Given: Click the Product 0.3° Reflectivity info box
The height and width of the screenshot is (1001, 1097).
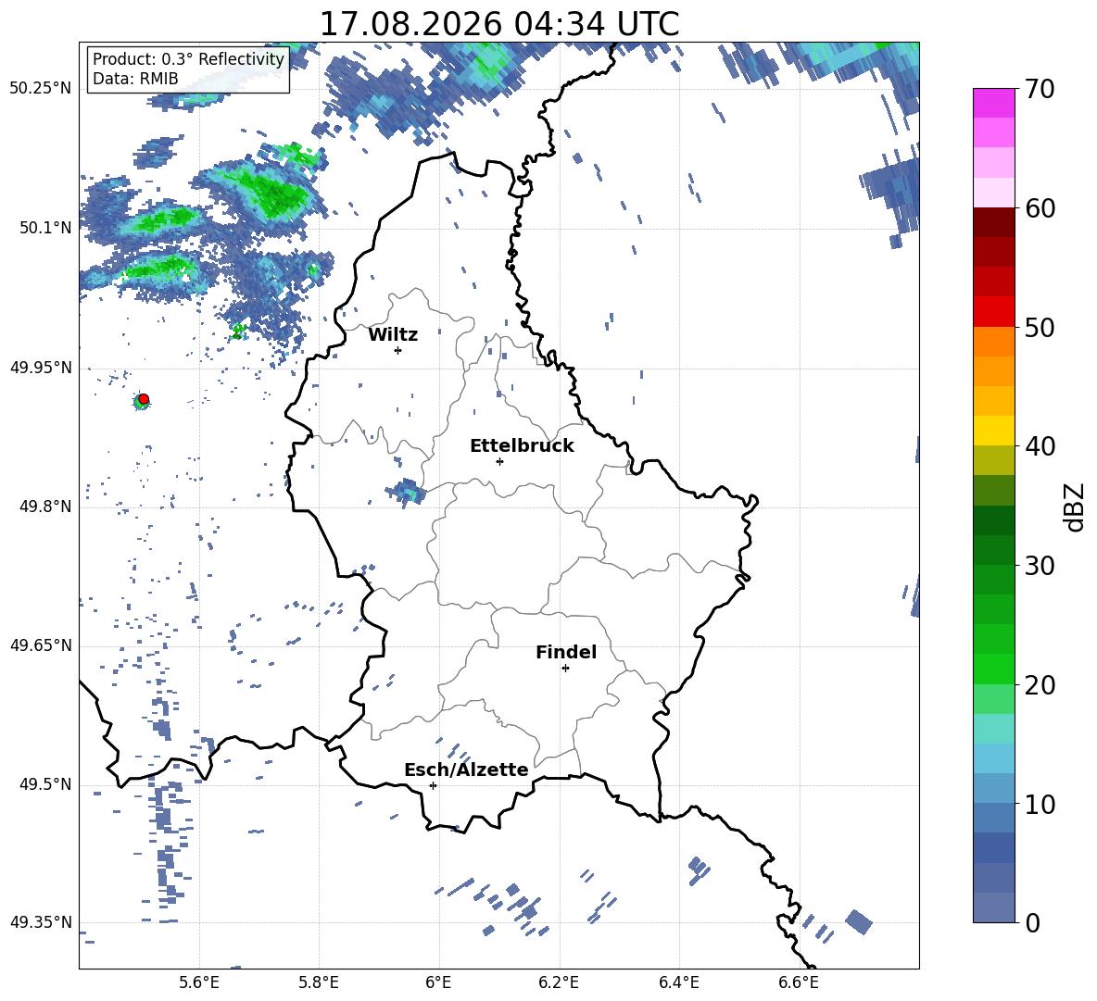Looking at the screenshot, I should [x=188, y=69].
